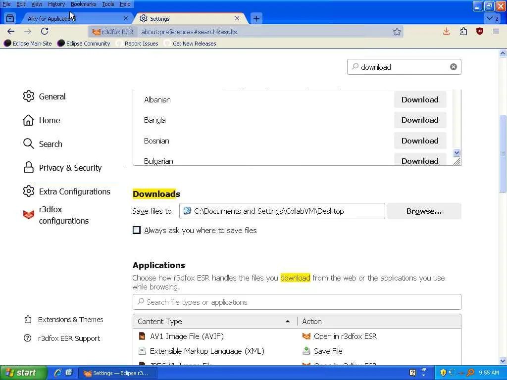507x380 pixels.
Task: Open Eclipse Main Site bookmark
Action: point(28,44)
